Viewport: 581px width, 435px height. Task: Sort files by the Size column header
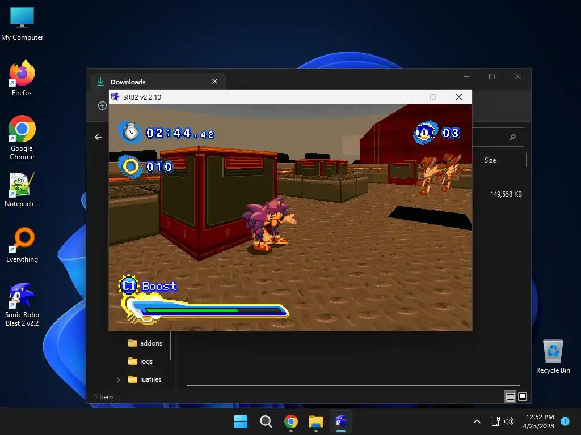coord(503,160)
